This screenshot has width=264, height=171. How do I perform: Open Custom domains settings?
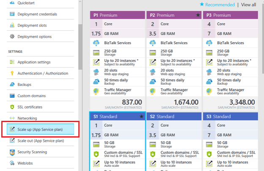tap(31, 96)
